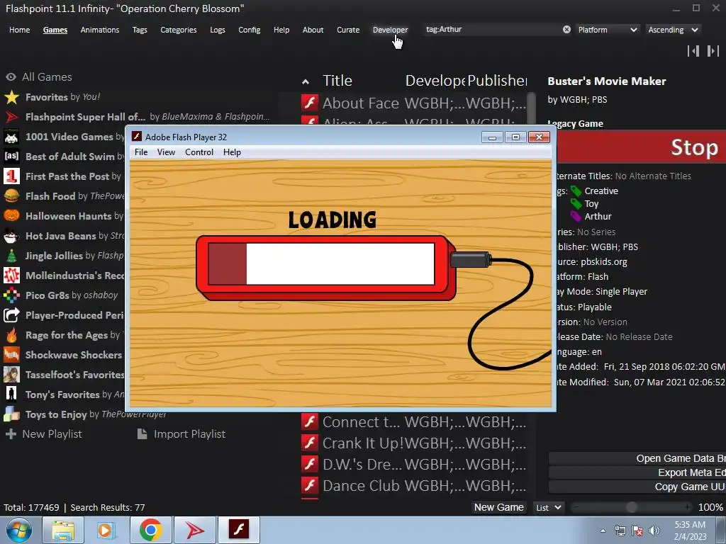Click Copy Game UUID button
The image size is (726, 544).
637,487
